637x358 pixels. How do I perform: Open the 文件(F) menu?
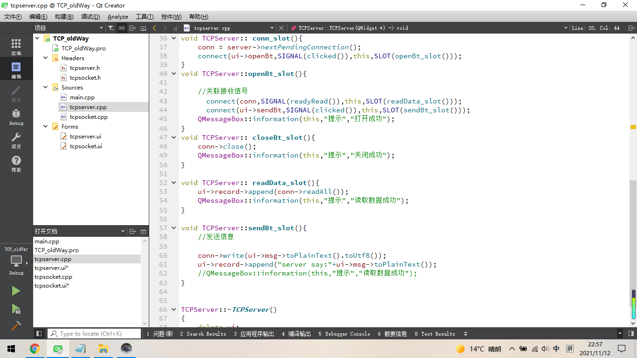click(13, 17)
